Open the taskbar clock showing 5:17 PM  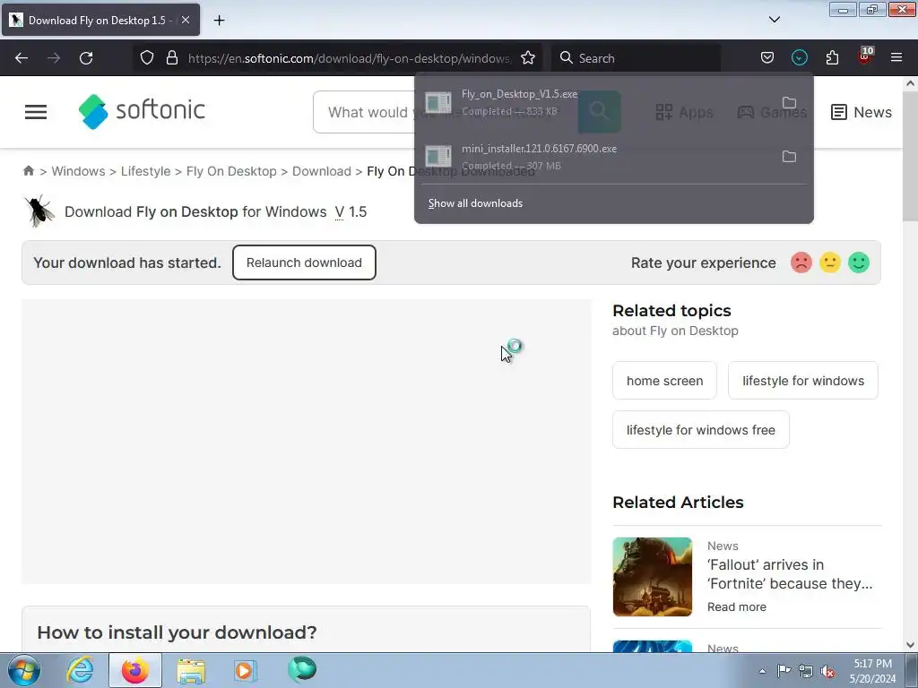(872, 670)
